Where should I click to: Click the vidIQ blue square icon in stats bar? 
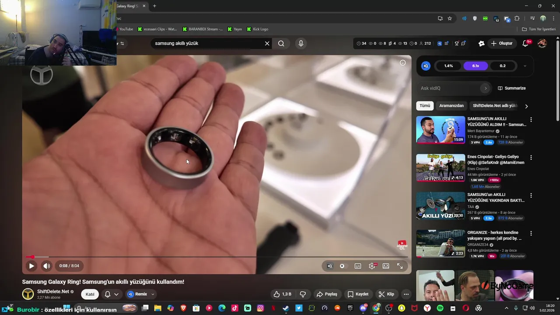[x=440, y=43]
